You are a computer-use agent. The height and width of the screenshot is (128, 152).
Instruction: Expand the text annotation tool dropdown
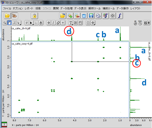[71, 23]
